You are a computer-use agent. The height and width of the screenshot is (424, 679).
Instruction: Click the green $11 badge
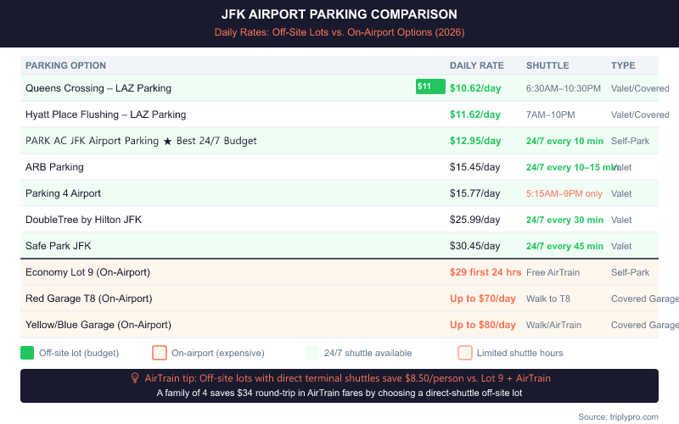(x=430, y=86)
